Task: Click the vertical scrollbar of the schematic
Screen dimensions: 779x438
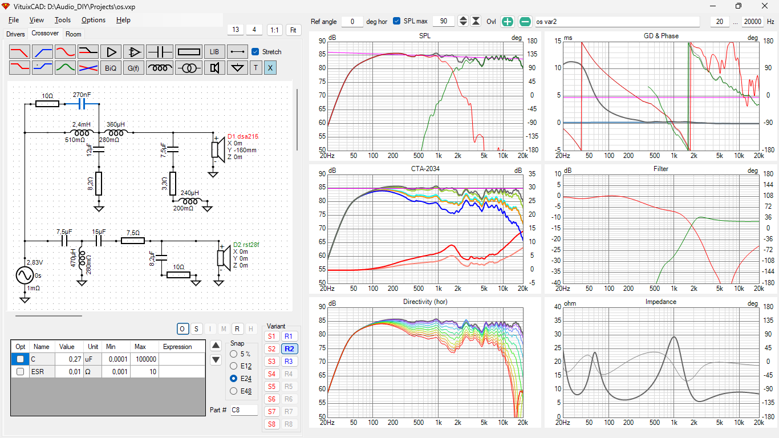Action: pyautogui.click(x=297, y=120)
